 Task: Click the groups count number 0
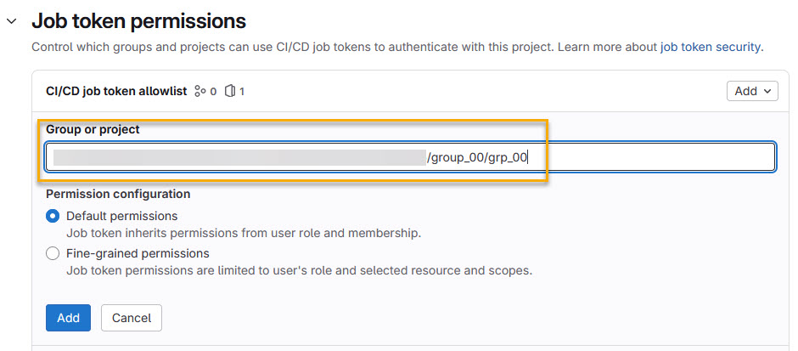213,91
